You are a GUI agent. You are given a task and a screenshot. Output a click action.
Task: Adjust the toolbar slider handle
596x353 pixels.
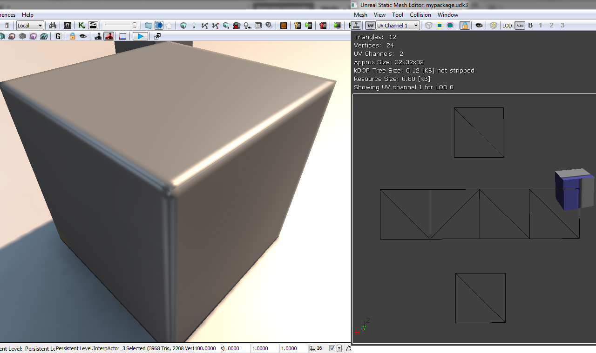click(x=135, y=26)
